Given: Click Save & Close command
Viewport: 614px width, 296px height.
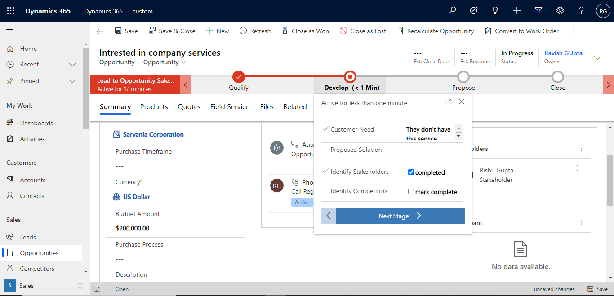Looking at the screenshot, I should point(172,31).
